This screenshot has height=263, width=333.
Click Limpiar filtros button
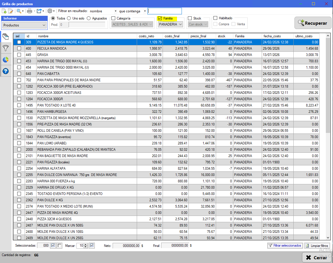tap(317, 245)
